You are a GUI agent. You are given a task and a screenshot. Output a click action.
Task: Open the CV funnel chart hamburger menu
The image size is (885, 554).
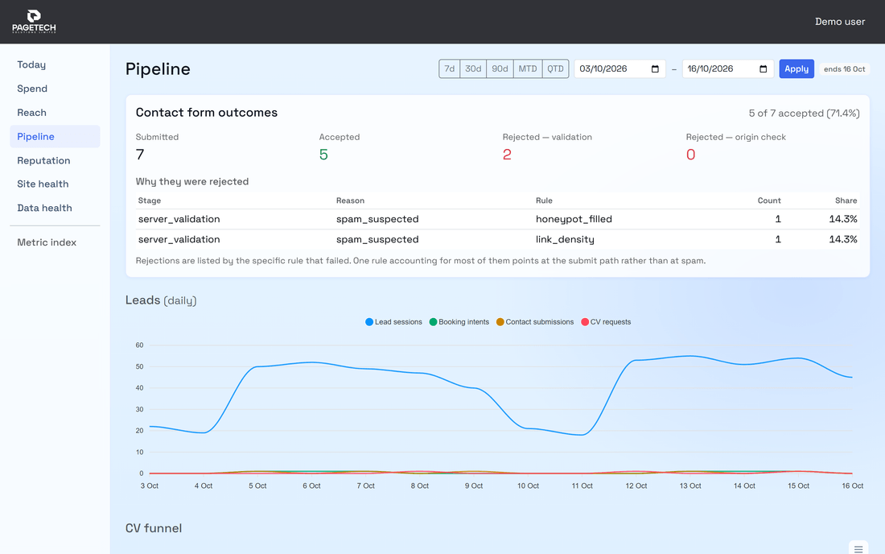click(x=858, y=549)
